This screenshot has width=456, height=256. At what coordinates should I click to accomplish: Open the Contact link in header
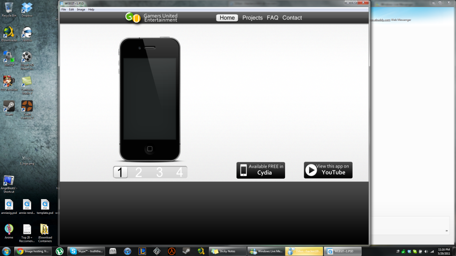coord(292,18)
